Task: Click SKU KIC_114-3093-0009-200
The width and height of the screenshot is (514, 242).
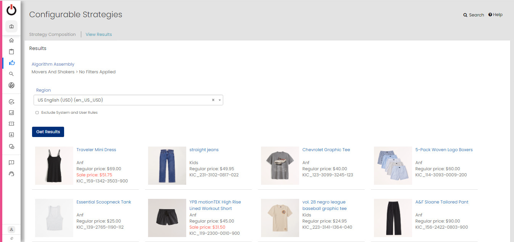Action: coord(441,175)
